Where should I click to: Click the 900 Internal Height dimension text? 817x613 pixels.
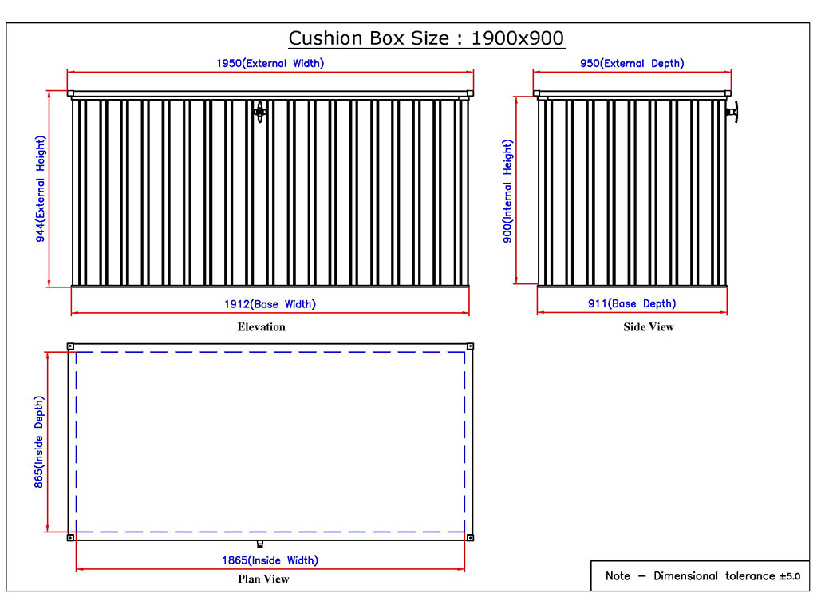coord(507,191)
